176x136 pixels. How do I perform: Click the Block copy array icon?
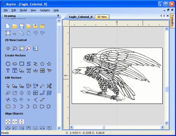pyautogui.click(x=35, y=93)
